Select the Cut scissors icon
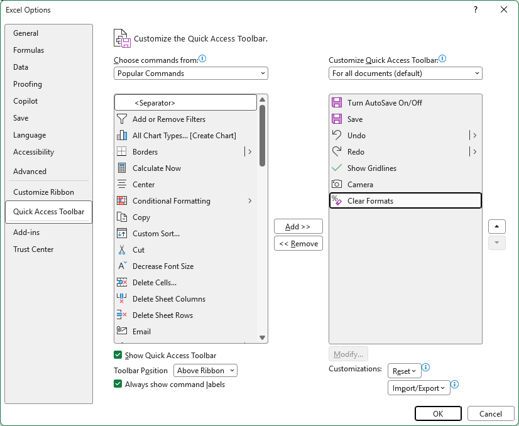This screenshot has height=426, width=519. pyautogui.click(x=122, y=249)
